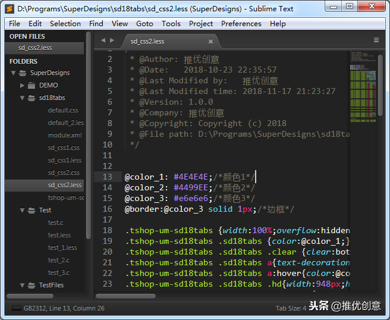Maximize the Sublime Text window
Screen dimensions: 390x320
point(349,7)
